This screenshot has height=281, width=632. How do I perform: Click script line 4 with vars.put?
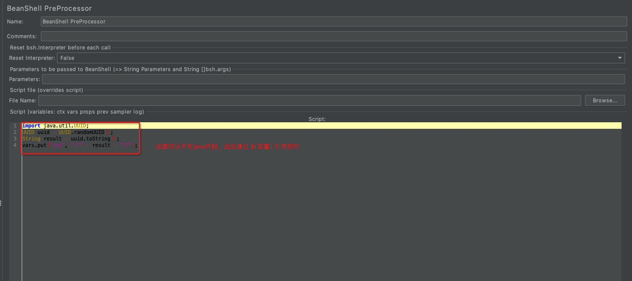pos(80,145)
